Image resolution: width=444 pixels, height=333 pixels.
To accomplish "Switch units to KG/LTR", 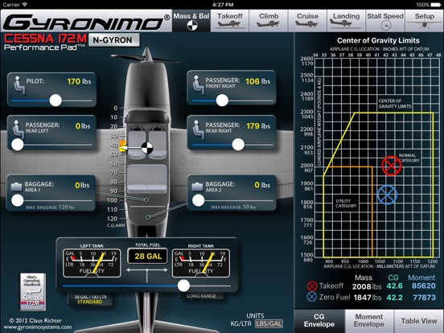I will [240, 323].
